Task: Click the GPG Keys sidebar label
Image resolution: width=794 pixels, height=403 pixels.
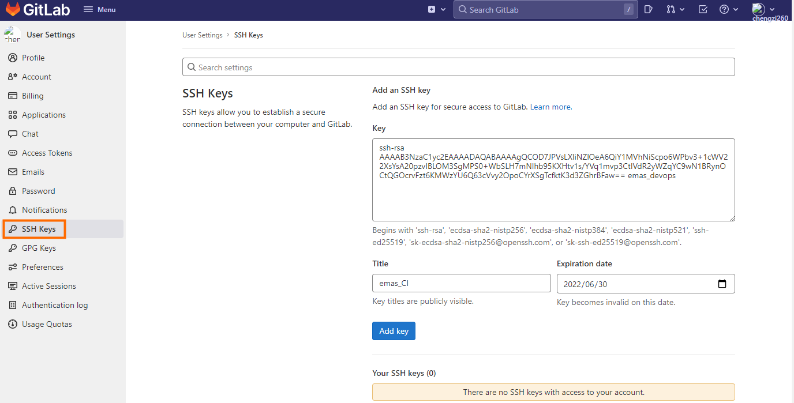Action: pos(39,248)
